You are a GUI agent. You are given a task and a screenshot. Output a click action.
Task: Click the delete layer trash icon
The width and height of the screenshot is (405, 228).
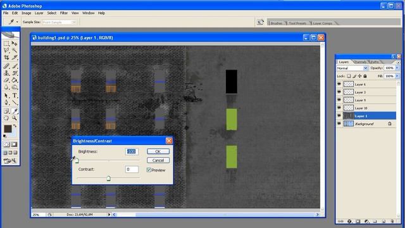392,221
